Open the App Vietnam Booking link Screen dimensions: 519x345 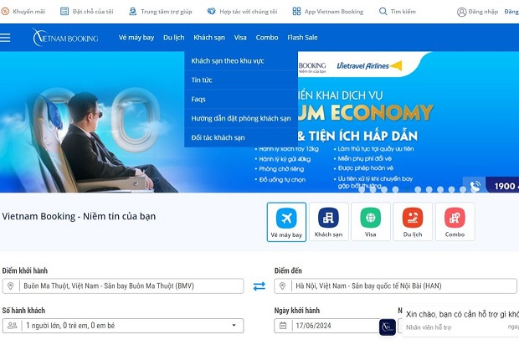tap(334, 11)
